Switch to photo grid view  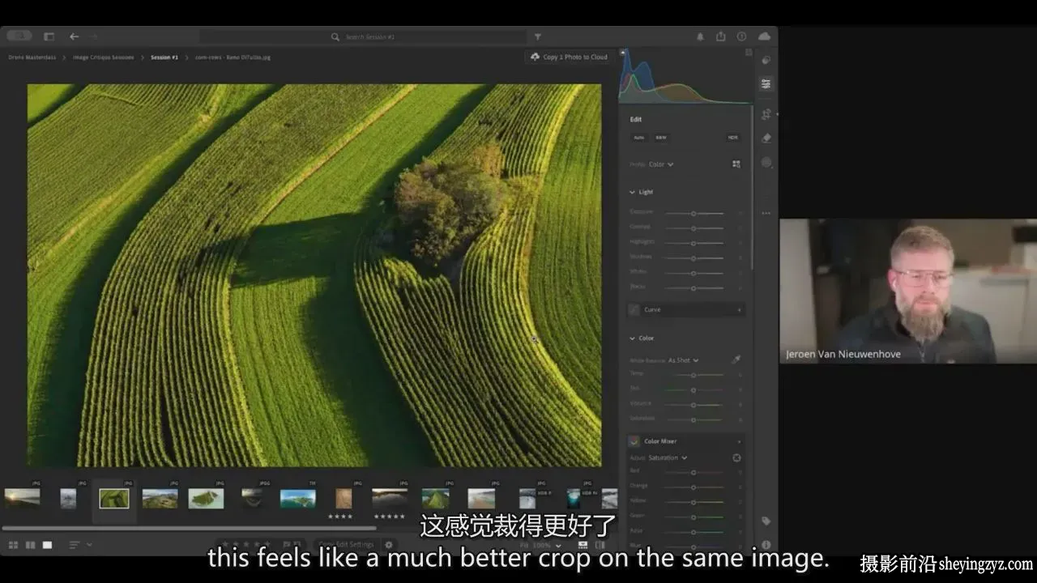pos(14,545)
